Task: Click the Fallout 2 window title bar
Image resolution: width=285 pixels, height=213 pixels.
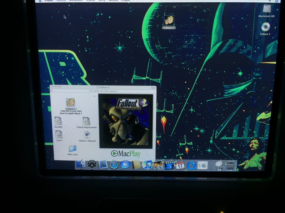Action: pyautogui.click(x=103, y=87)
